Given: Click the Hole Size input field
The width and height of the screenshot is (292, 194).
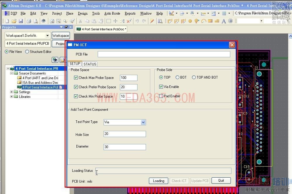Looking at the screenshot, I should pos(125,134).
